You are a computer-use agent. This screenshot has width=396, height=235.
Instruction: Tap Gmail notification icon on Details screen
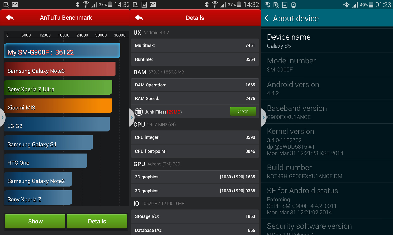(153, 4)
